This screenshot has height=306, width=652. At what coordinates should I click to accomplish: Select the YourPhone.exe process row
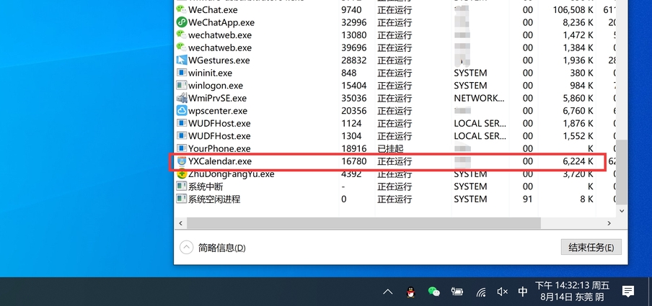(288, 148)
